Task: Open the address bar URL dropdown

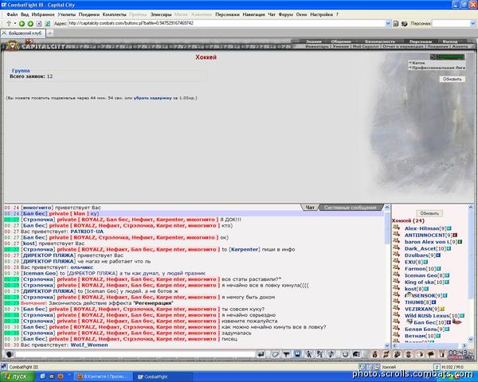Action: 388,23
